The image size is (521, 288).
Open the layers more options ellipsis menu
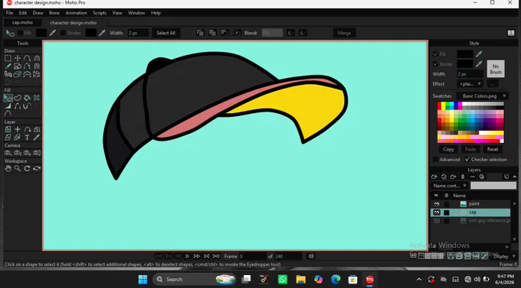point(472,176)
